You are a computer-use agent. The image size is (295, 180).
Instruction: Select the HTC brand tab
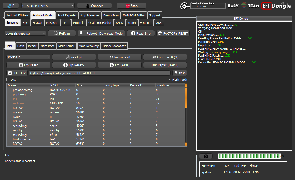tap(25, 23)
